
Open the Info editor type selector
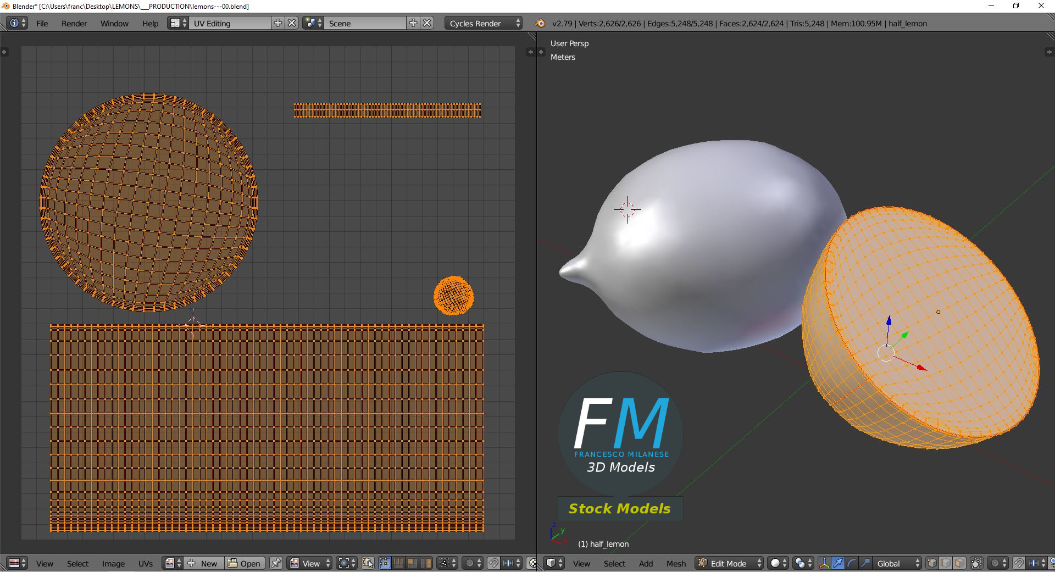pyautogui.click(x=17, y=23)
